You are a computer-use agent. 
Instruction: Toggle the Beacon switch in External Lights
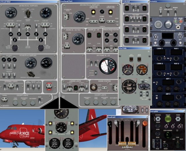11,86
